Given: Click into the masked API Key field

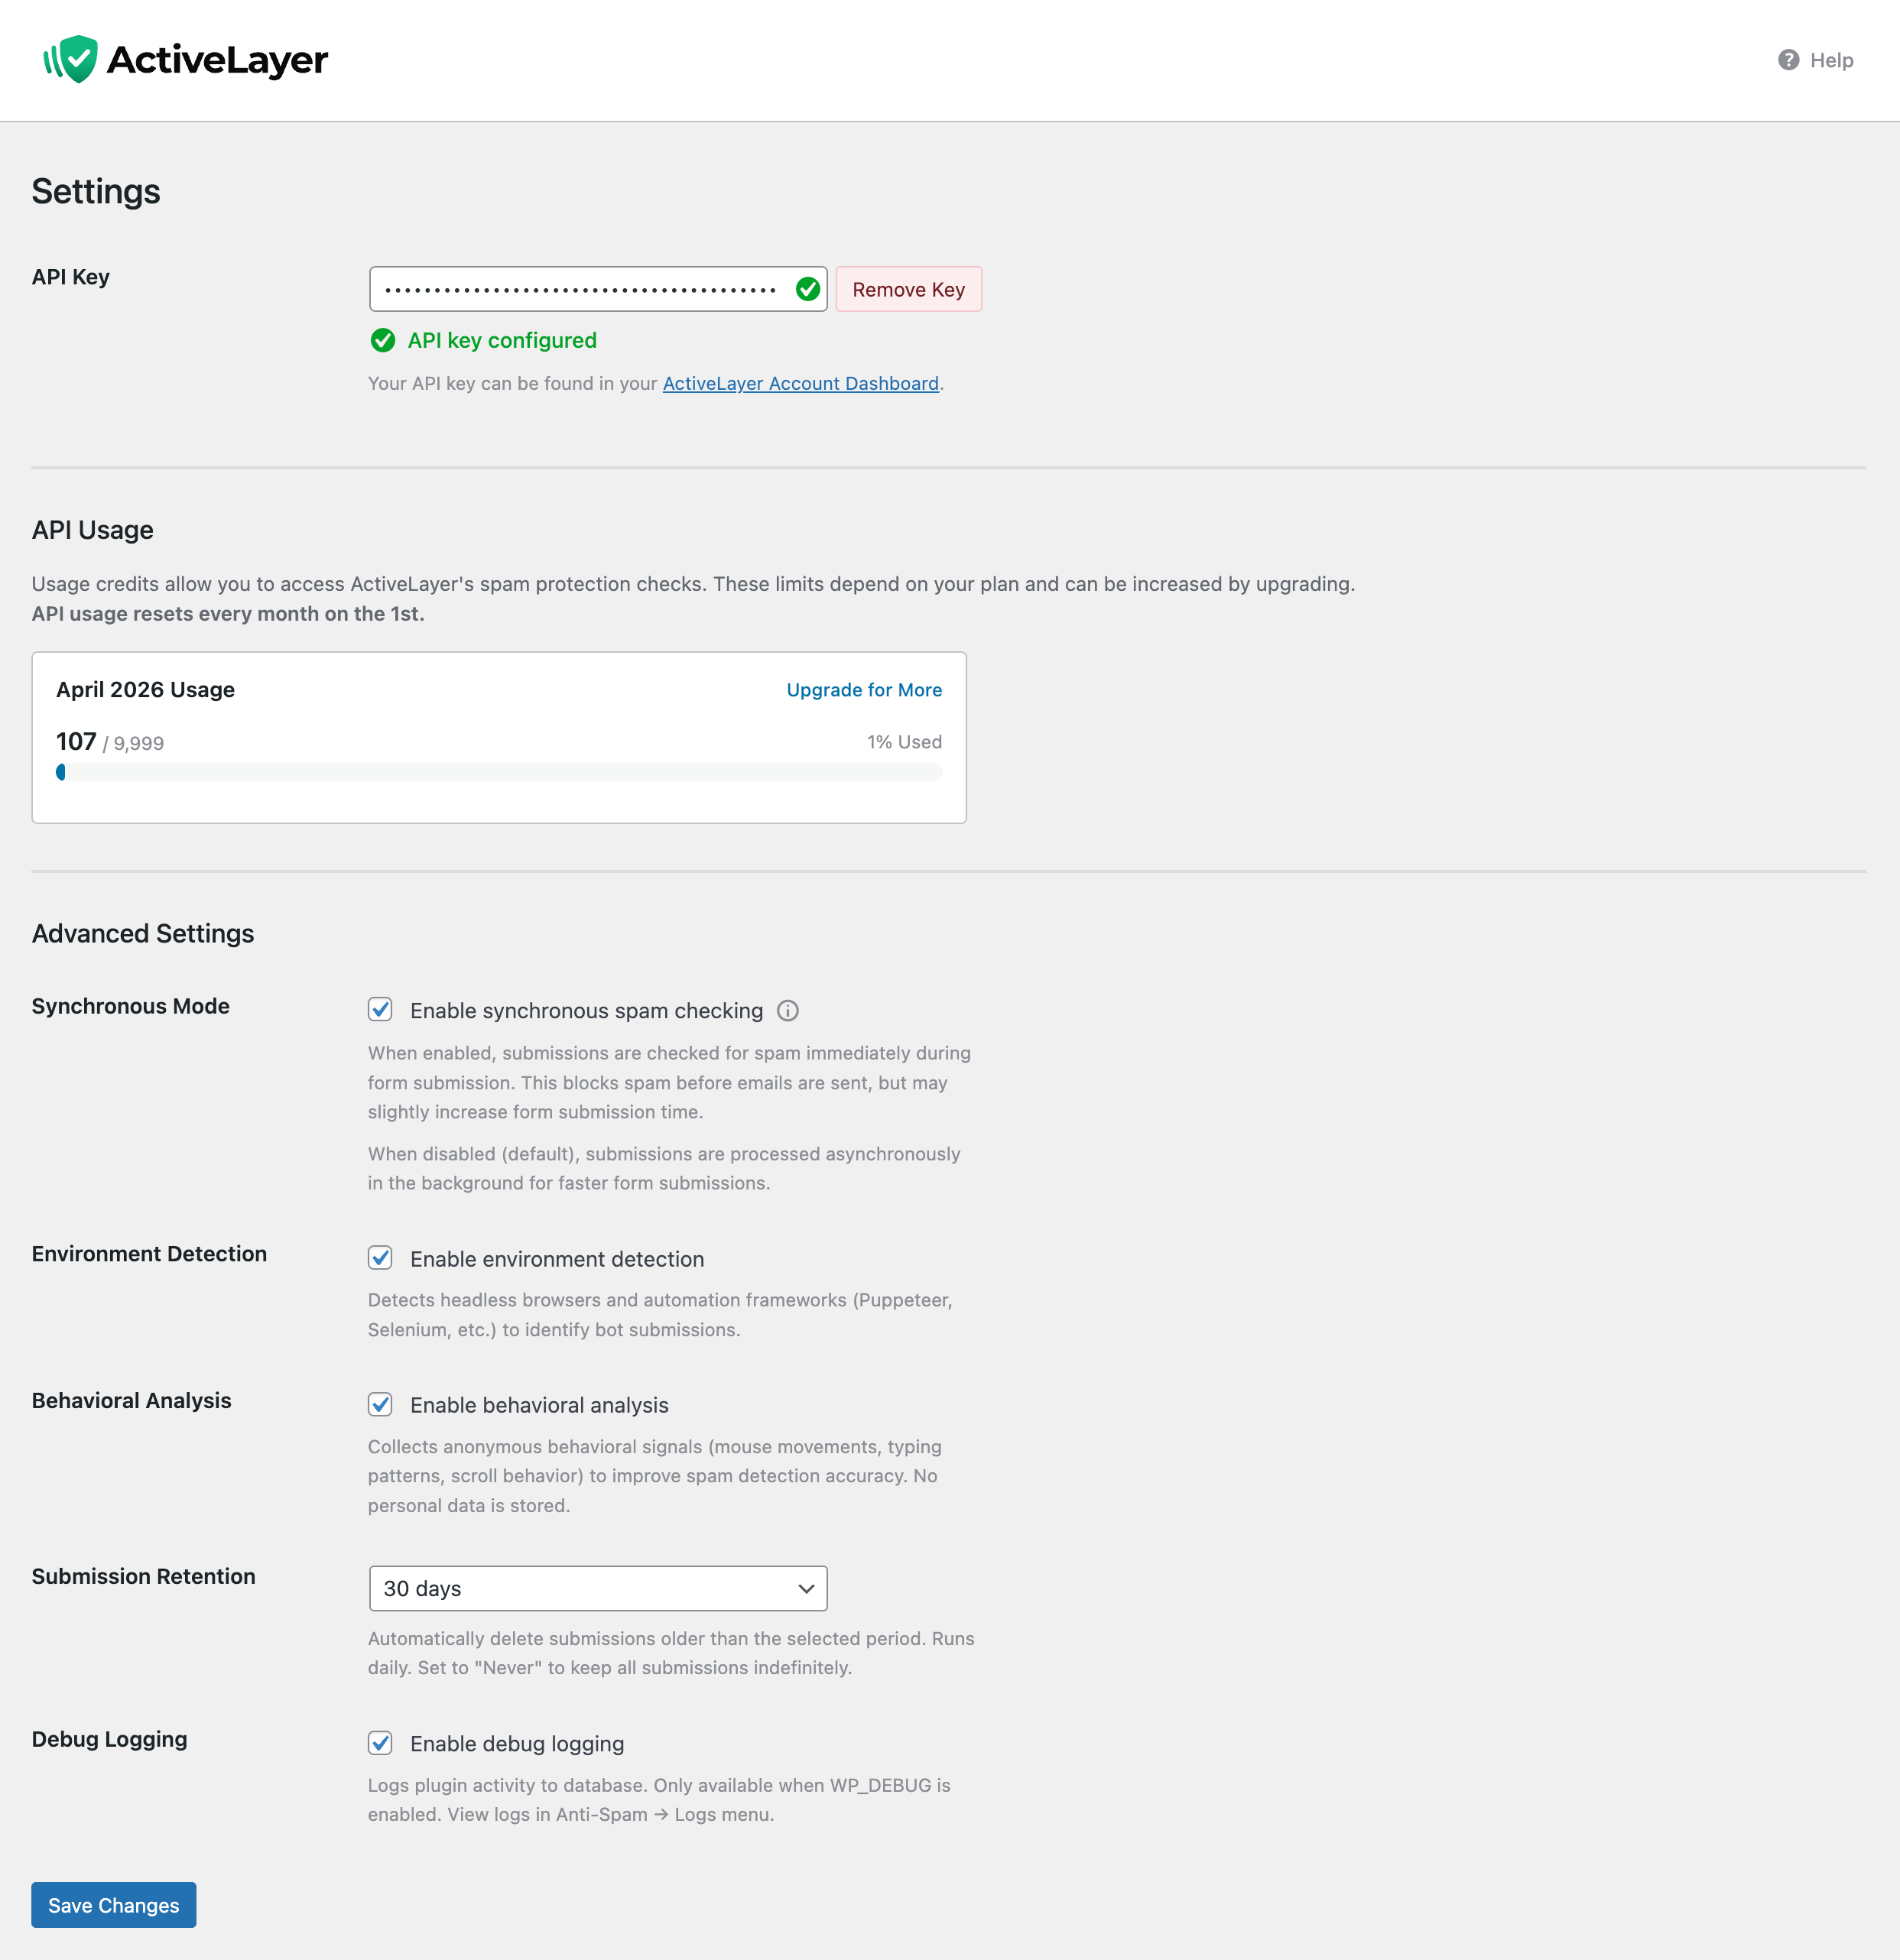Looking at the screenshot, I should pos(580,289).
